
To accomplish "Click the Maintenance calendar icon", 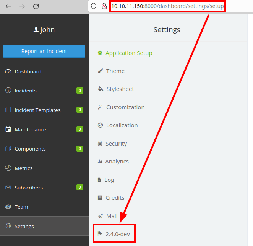I will click(8, 129).
